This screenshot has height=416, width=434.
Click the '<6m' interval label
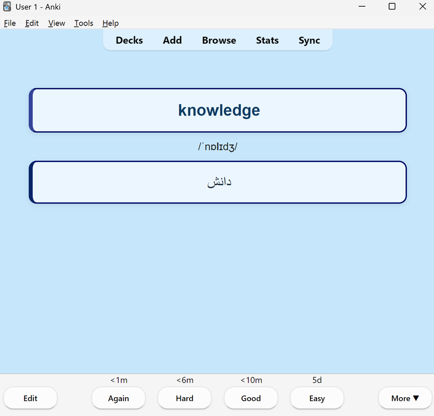point(185,380)
